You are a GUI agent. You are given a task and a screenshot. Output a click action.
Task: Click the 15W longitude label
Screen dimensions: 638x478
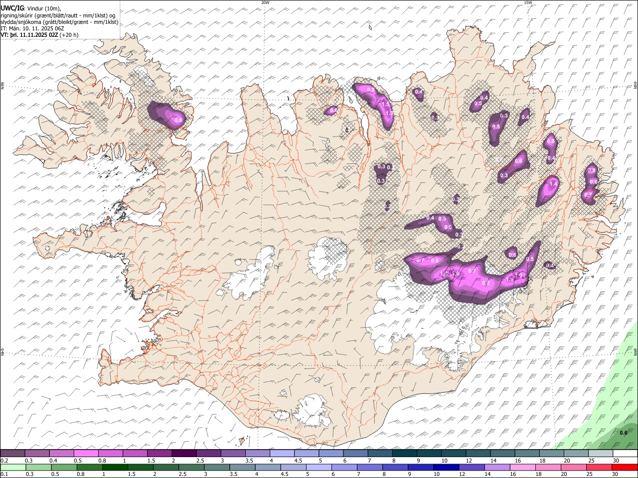click(528, 2)
